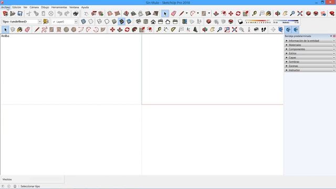Click the Open file folder icon
This screenshot has width=336, height=189.
(13, 14)
